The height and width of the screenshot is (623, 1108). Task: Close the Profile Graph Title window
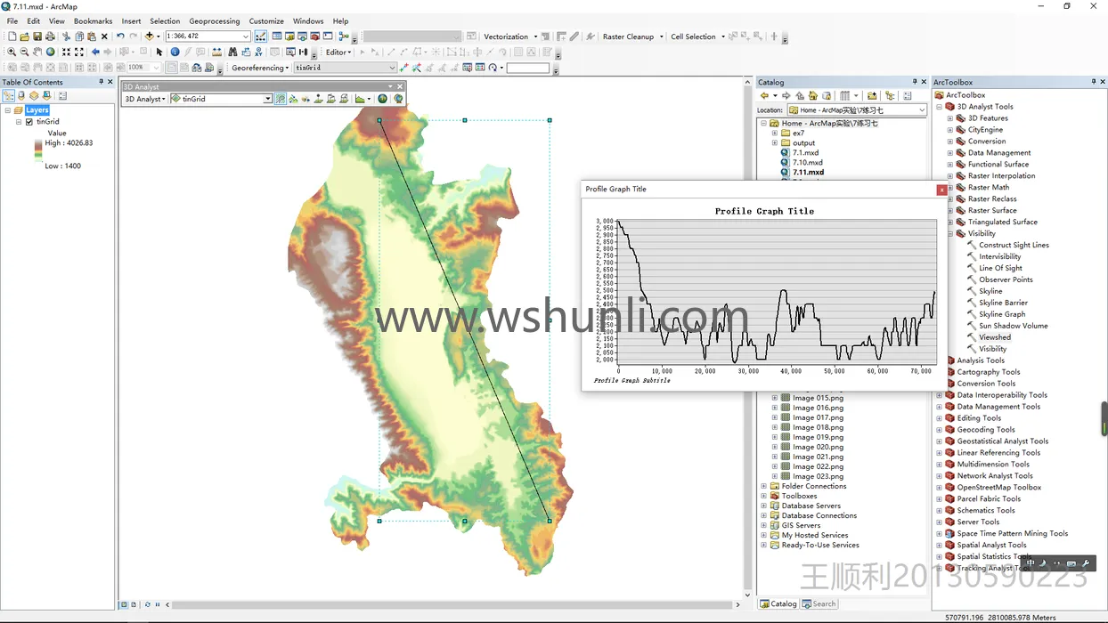tap(942, 190)
